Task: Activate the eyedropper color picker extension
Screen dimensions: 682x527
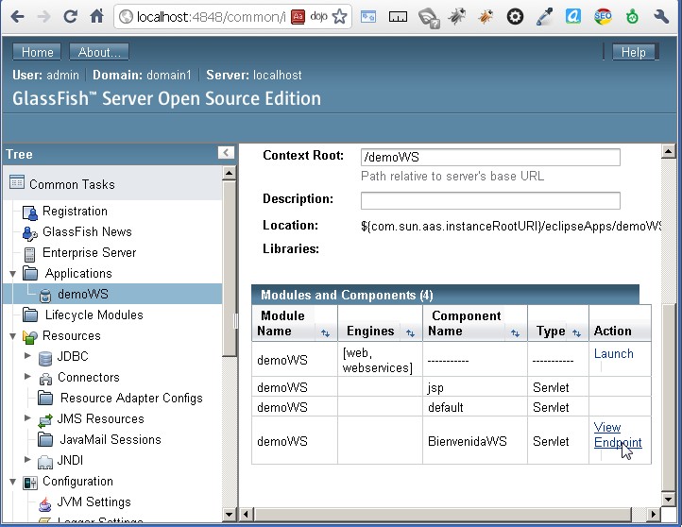Action: click(544, 17)
